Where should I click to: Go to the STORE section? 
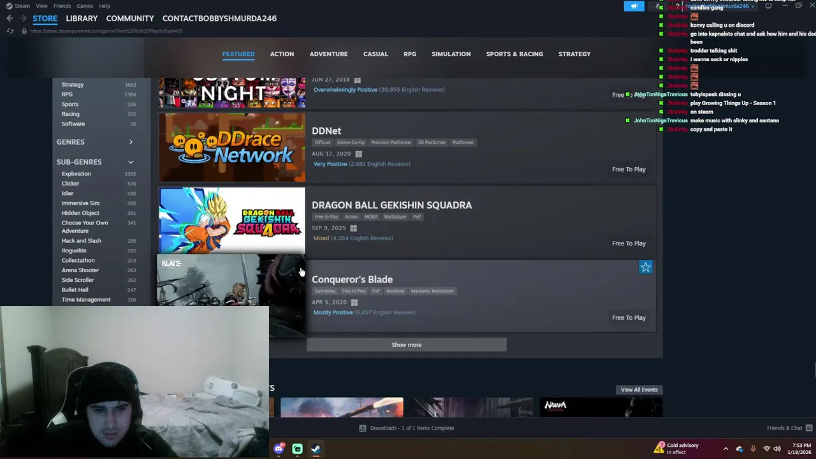45,18
